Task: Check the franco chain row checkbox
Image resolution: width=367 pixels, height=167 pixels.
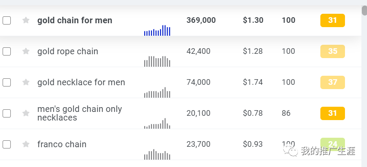Action: coord(6,144)
